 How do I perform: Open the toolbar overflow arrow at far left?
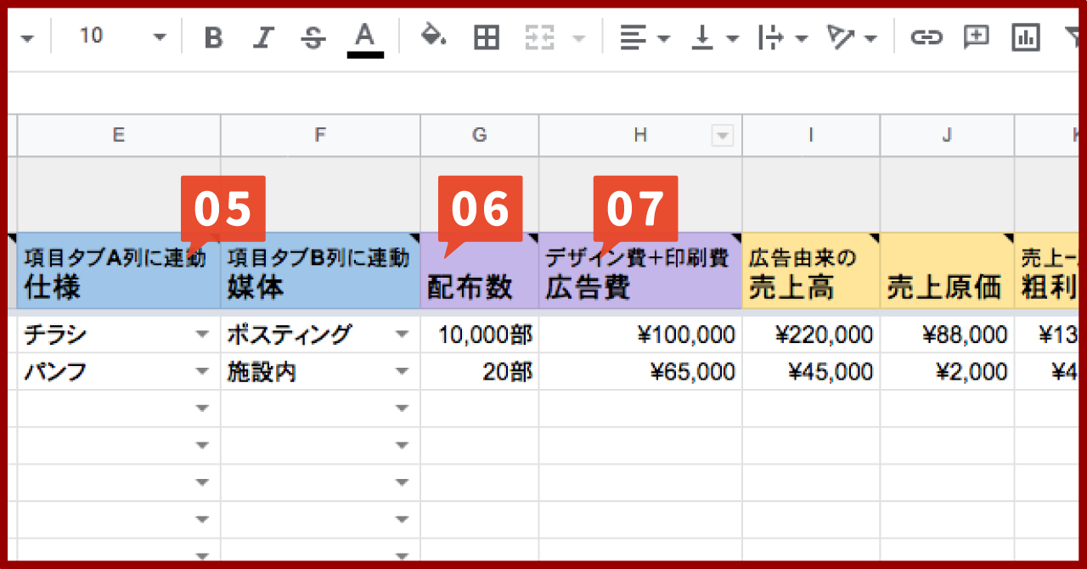tap(25, 37)
